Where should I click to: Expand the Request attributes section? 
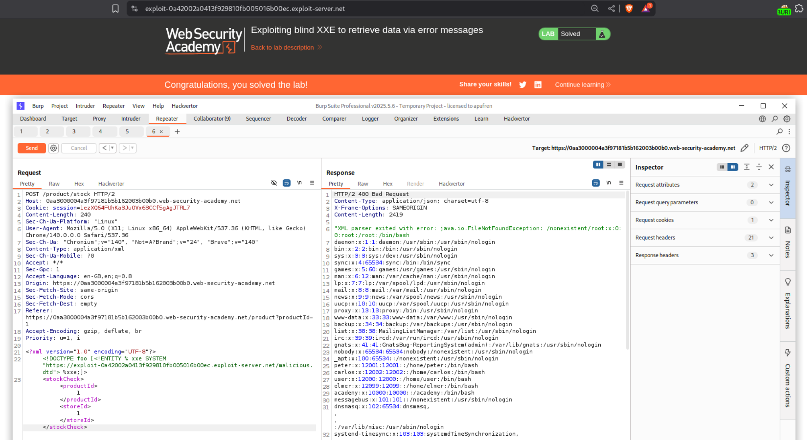[771, 185]
